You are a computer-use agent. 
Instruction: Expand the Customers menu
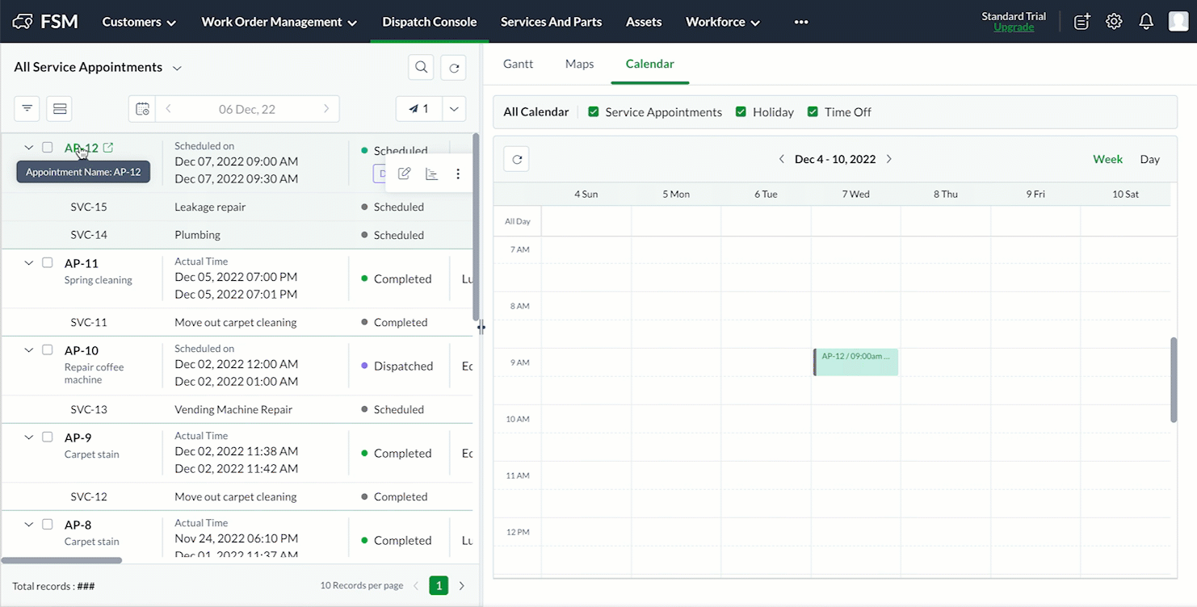coord(139,22)
